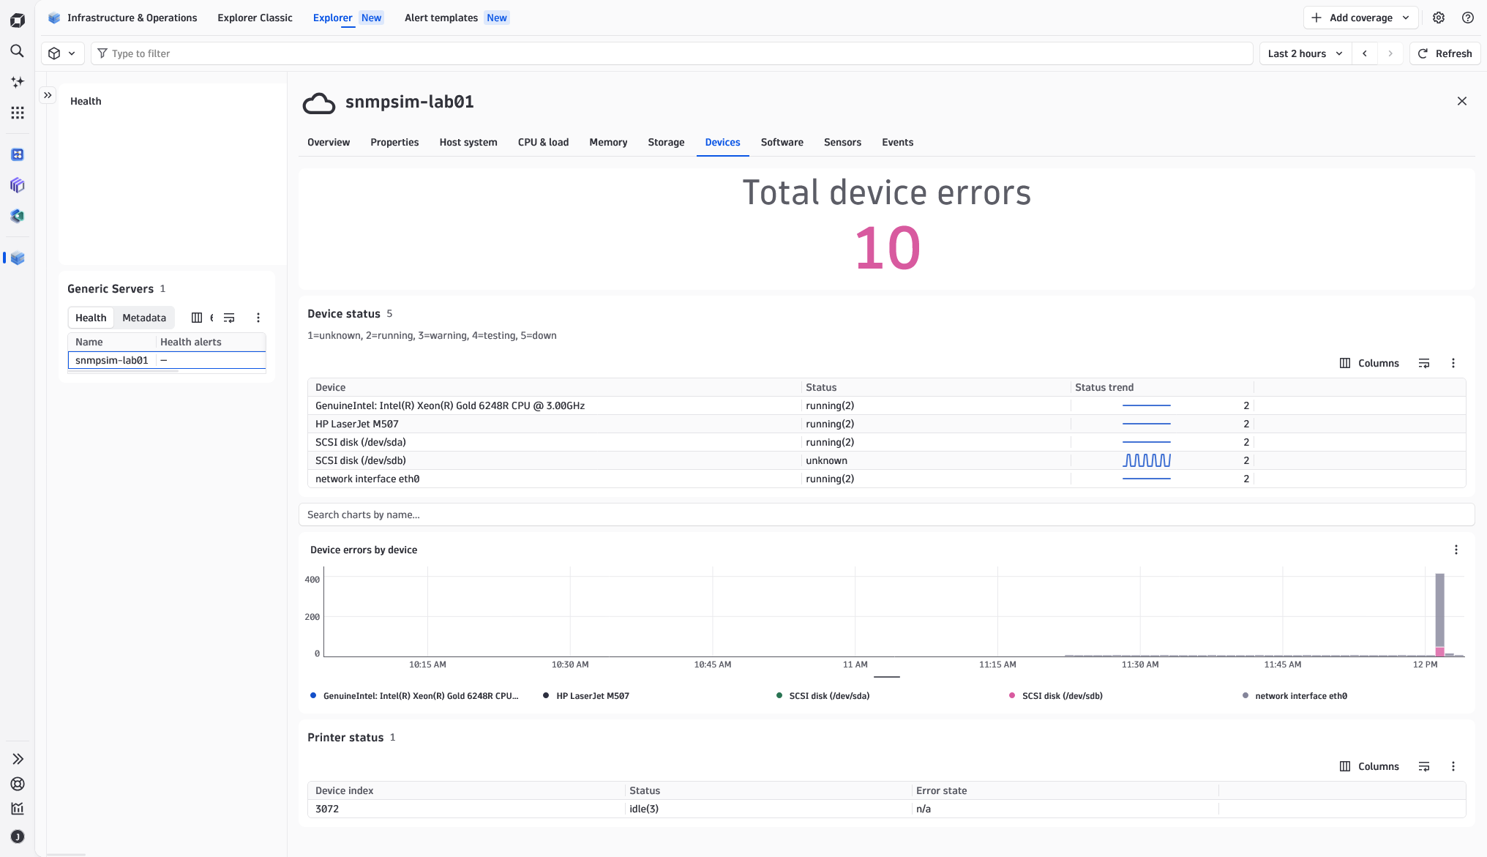Open the Sensors tab
The height and width of the screenshot is (857, 1487).
[x=842, y=142]
